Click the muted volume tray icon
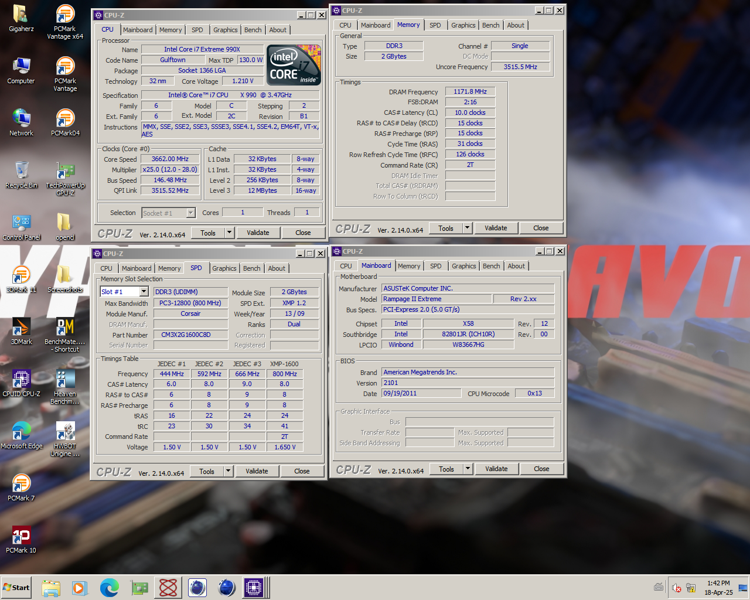 [676, 588]
